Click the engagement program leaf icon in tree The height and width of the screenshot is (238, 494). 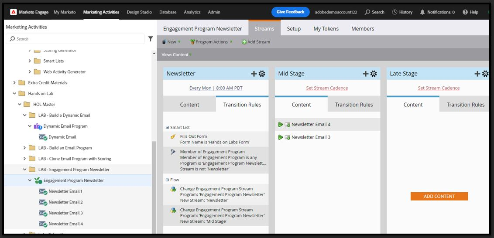click(x=38, y=180)
